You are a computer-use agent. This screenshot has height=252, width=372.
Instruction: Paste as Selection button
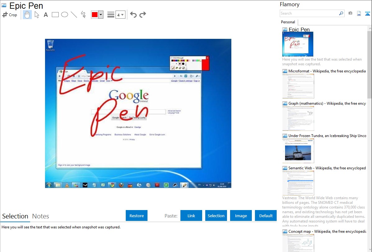(x=216, y=216)
